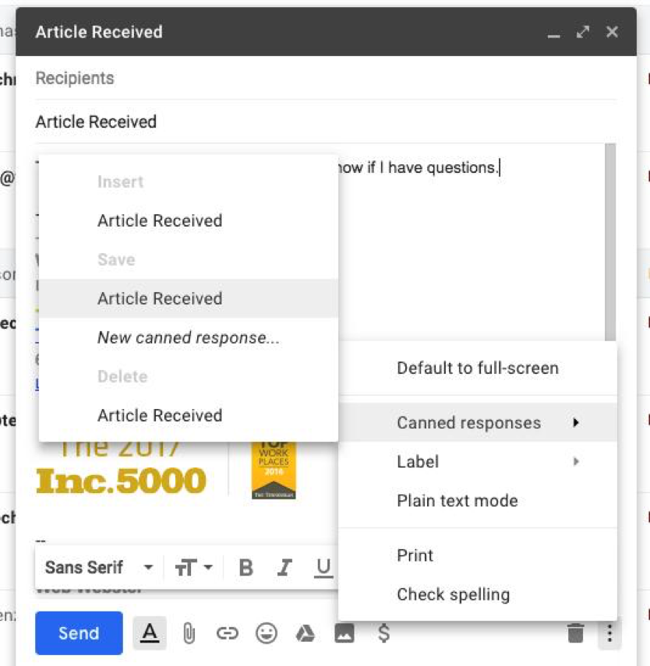Toggle the formatting options text icon
The height and width of the screenshot is (666, 650).
click(150, 633)
